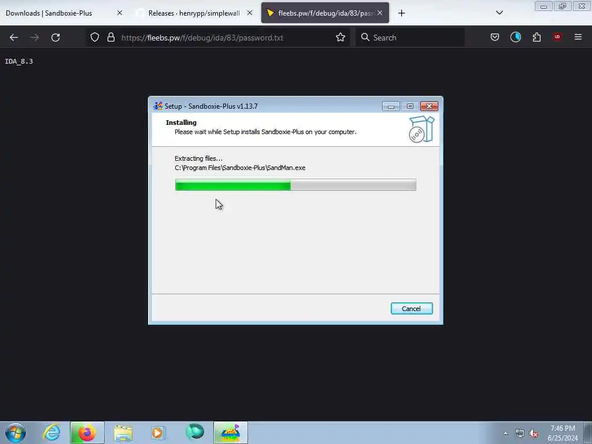Click the installation progress bar
The width and height of the screenshot is (592, 444).
(x=295, y=185)
